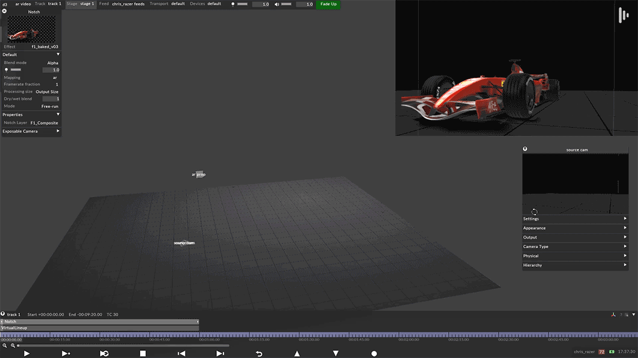Select the Notch layer bar in timeline
638x358 pixels.
pos(100,321)
